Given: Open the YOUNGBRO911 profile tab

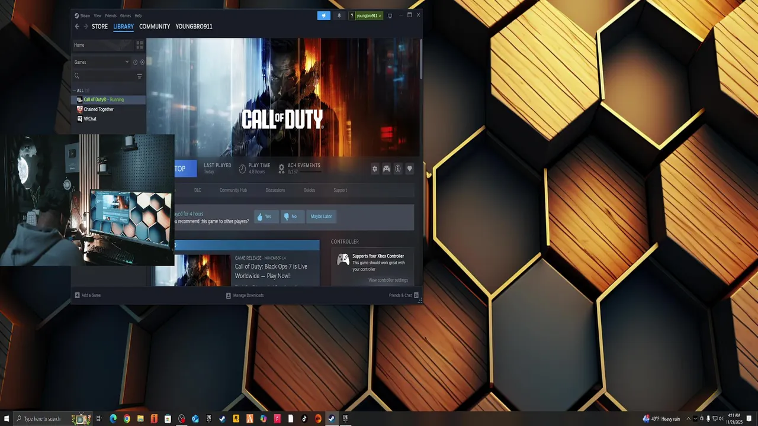Looking at the screenshot, I should (194, 26).
